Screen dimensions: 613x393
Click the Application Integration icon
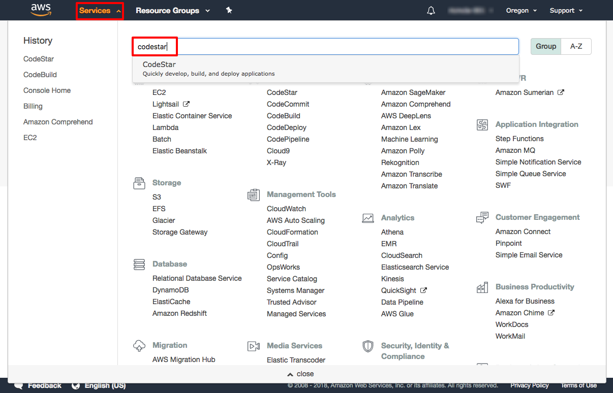[482, 124]
